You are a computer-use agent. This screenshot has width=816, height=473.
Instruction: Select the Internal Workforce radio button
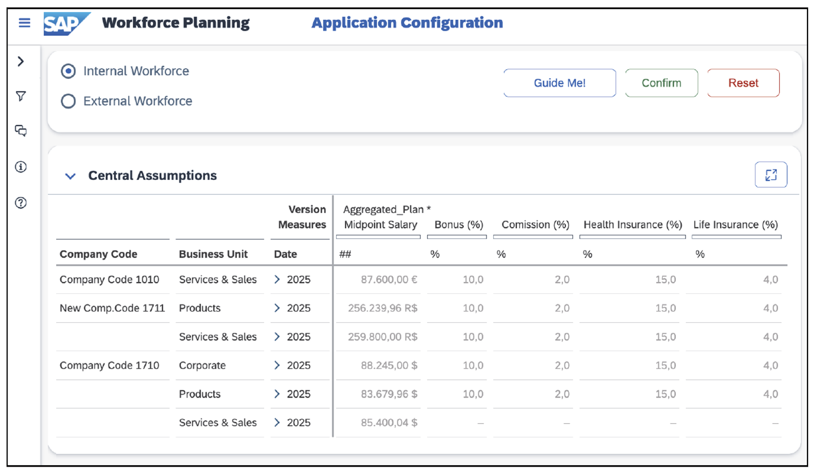[x=68, y=71]
